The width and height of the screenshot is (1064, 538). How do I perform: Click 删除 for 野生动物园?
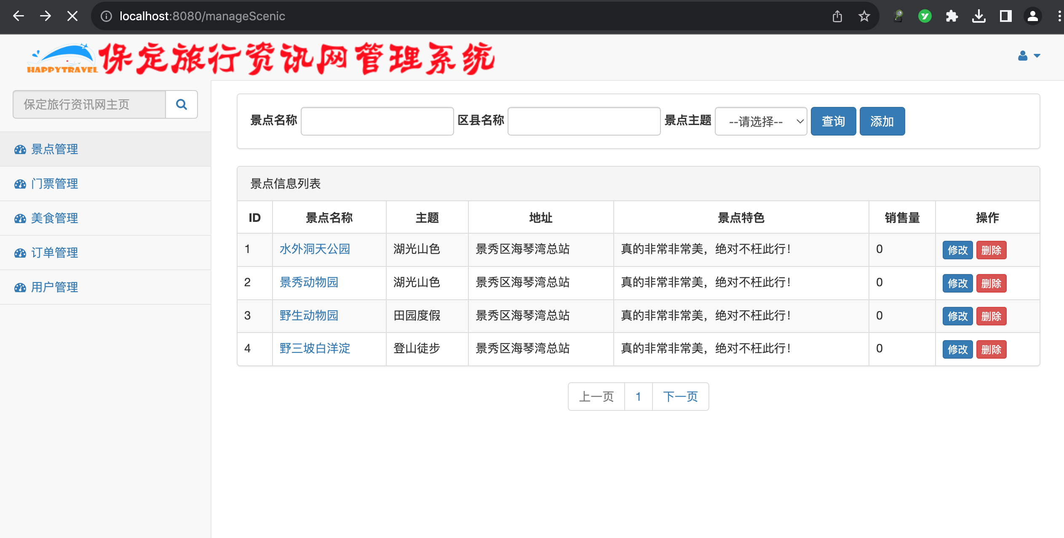[x=991, y=316]
